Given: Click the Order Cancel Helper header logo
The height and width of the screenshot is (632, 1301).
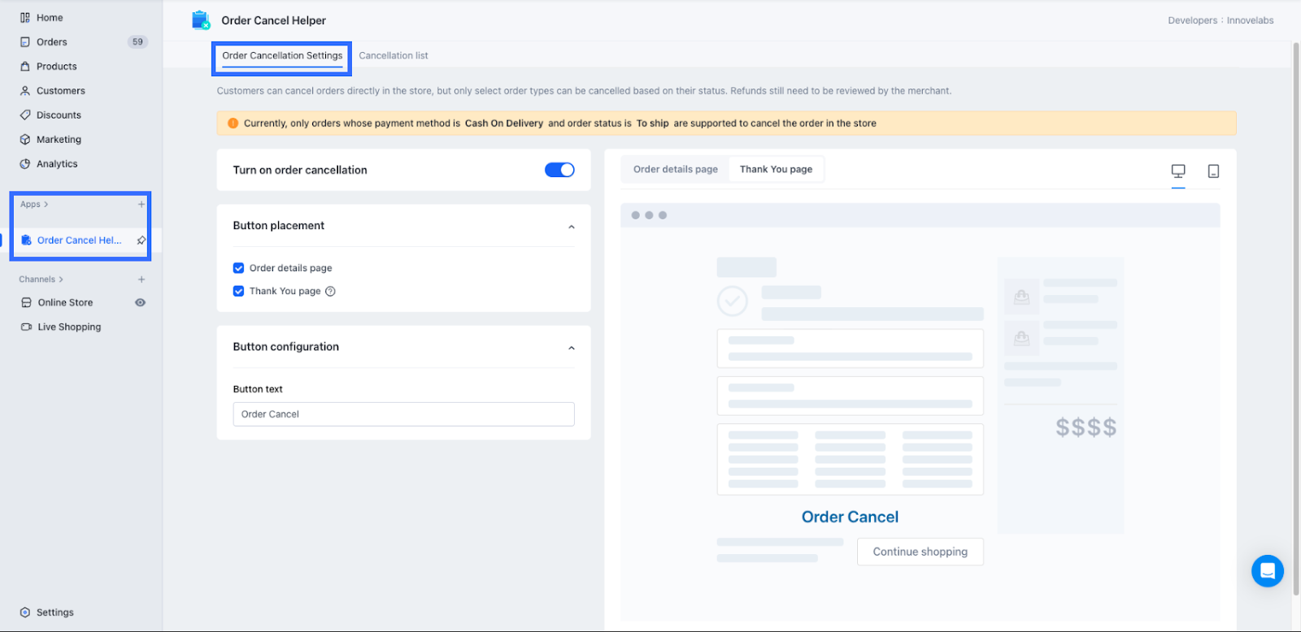Looking at the screenshot, I should tap(201, 20).
